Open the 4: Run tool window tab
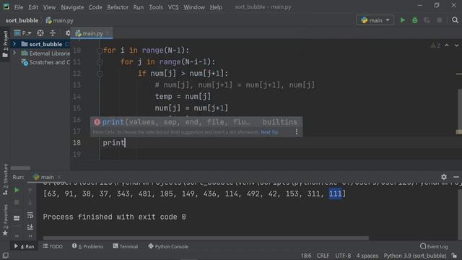Image resolution: width=462 pixels, height=260 pixels. pos(24,246)
